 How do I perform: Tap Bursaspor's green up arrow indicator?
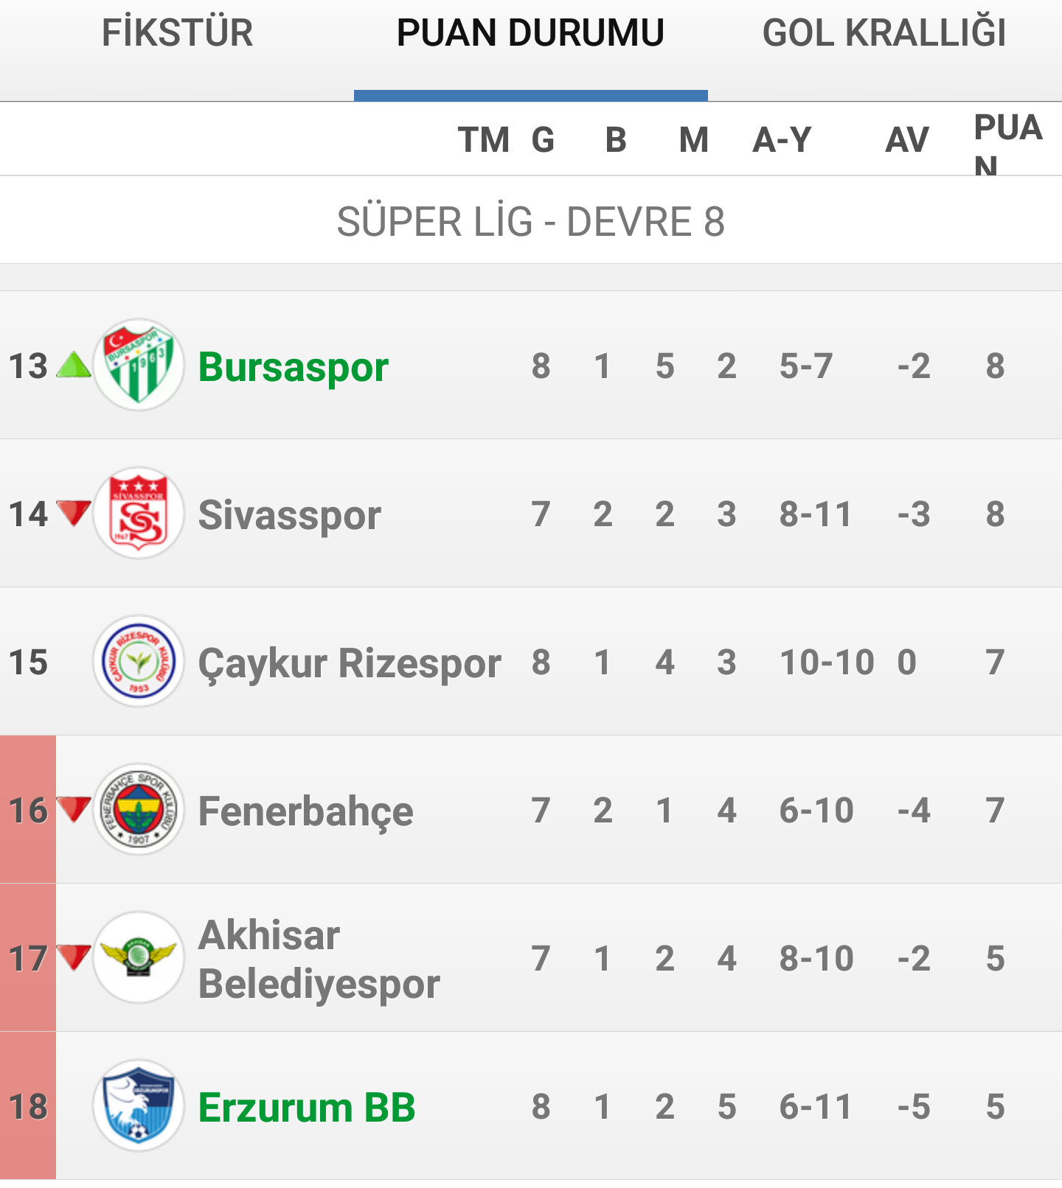click(74, 365)
